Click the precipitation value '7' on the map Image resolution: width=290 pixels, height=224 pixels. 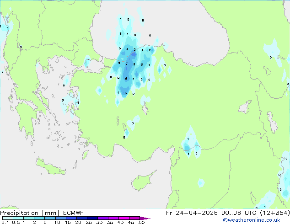pyautogui.click(x=127, y=64)
